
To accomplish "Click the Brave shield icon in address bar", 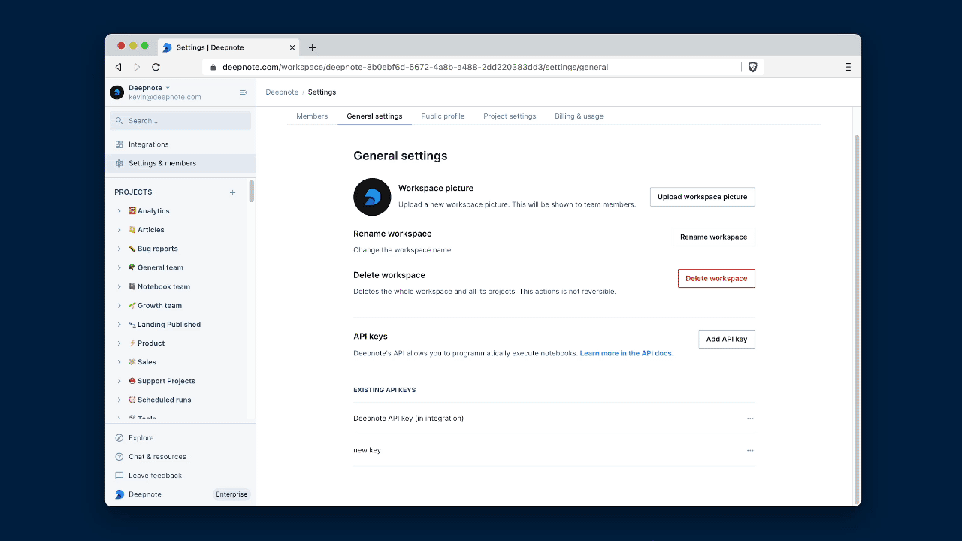I will click(752, 67).
